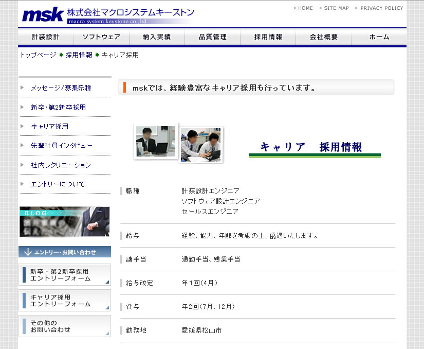The image size is (424, 349).
Task: Open the 品質管理 menu item
Action: tap(212, 37)
